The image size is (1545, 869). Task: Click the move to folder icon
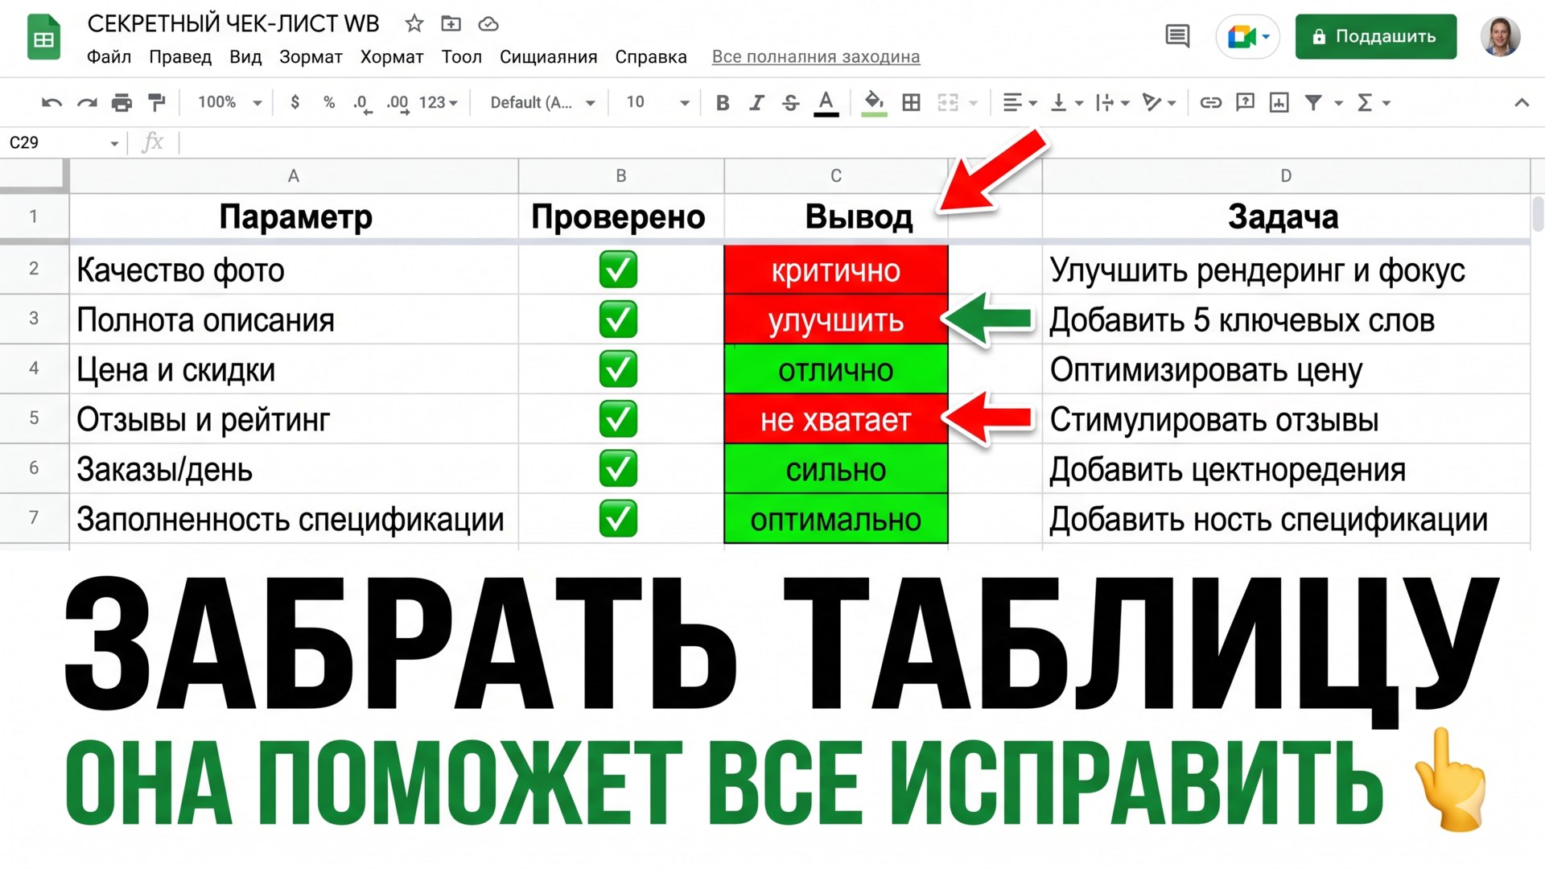[451, 24]
